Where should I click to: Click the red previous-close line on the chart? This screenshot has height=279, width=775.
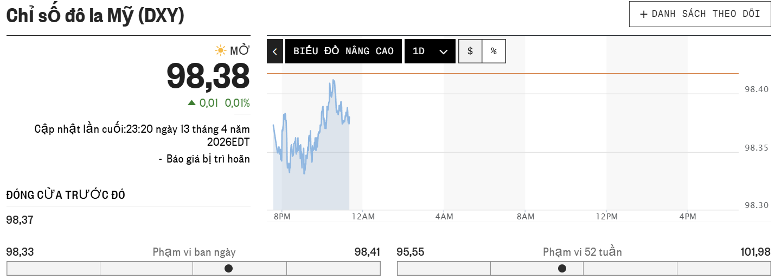(x=542, y=73)
